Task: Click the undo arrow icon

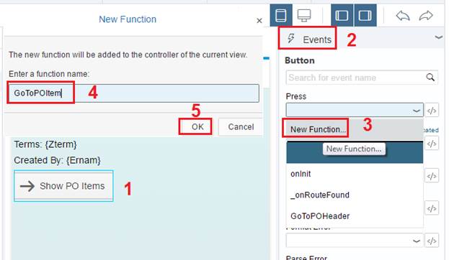Action: pyautogui.click(x=403, y=15)
